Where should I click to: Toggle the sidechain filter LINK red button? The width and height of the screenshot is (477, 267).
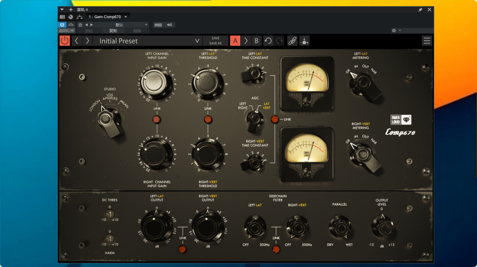(276, 249)
